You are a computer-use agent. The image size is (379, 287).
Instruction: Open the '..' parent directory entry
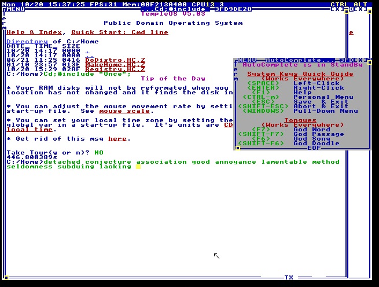coord(90,56)
